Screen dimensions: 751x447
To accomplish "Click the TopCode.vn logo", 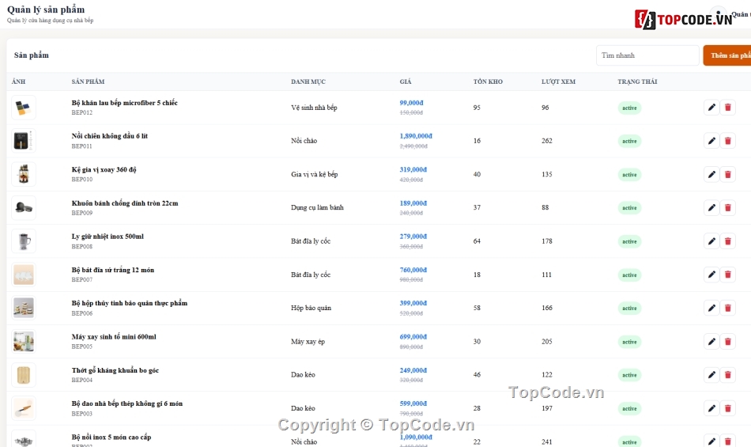I will (x=684, y=19).
